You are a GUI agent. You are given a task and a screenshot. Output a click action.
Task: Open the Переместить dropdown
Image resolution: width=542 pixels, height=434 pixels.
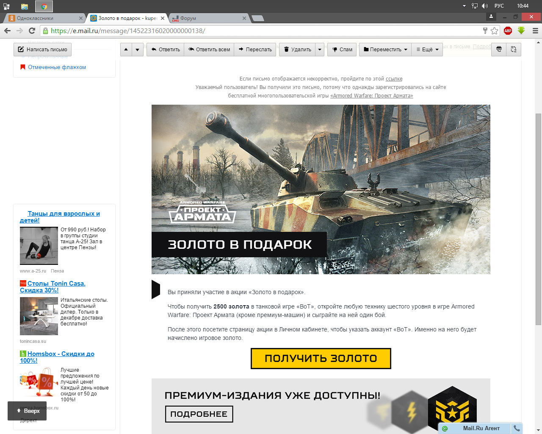[x=385, y=50]
